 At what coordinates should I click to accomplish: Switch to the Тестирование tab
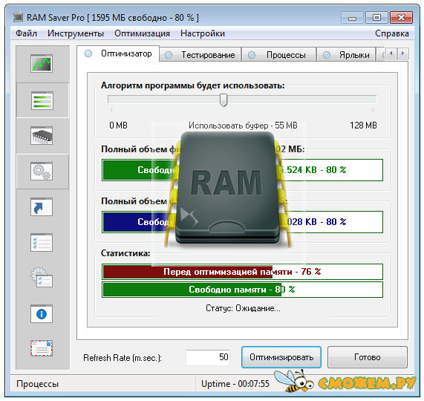click(200, 55)
